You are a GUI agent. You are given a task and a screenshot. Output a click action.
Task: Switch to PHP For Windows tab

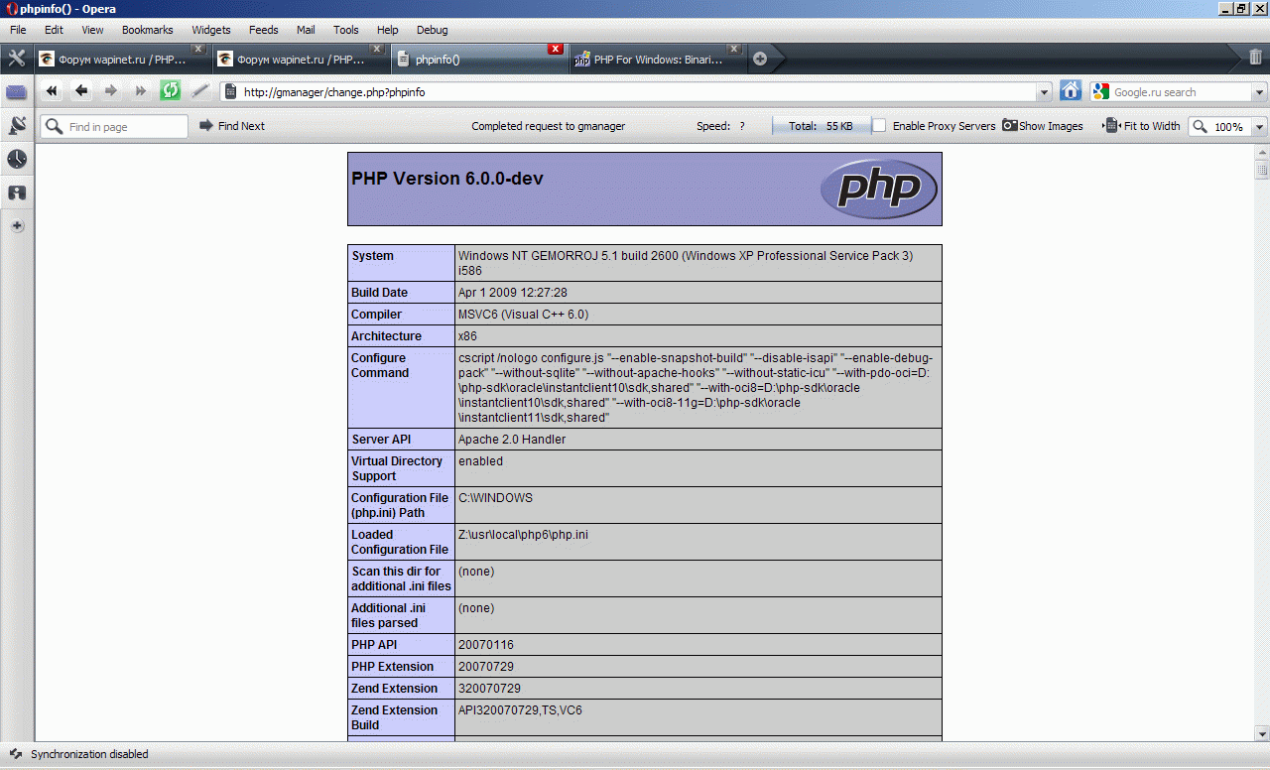click(656, 60)
